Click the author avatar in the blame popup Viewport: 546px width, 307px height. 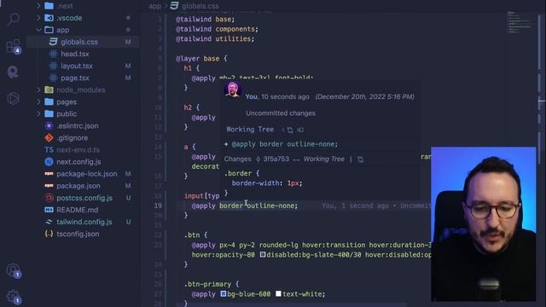point(233,90)
